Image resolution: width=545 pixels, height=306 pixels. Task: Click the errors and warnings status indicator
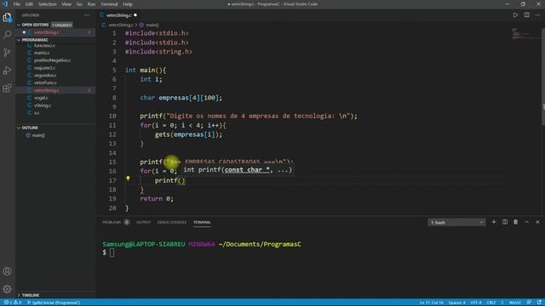[13, 303]
